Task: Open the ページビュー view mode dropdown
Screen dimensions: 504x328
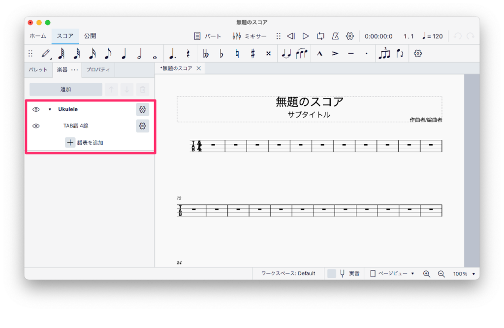Action: pyautogui.click(x=392, y=273)
